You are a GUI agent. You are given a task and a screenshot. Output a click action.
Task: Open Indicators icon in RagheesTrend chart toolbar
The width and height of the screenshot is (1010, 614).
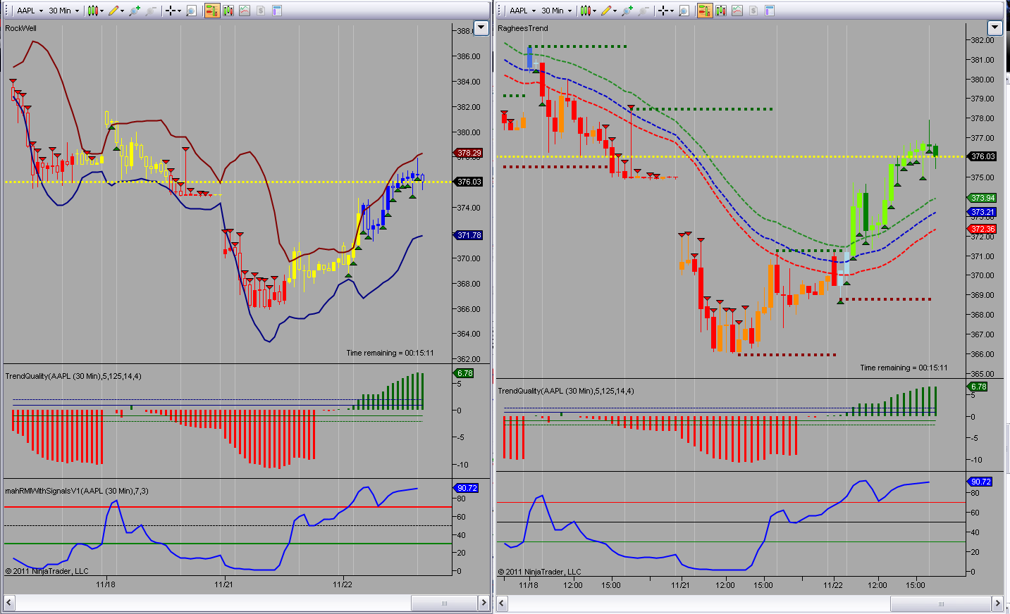(737, 11)
